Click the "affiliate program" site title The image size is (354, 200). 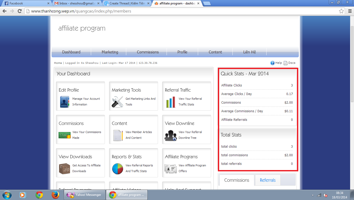(82, 28)
